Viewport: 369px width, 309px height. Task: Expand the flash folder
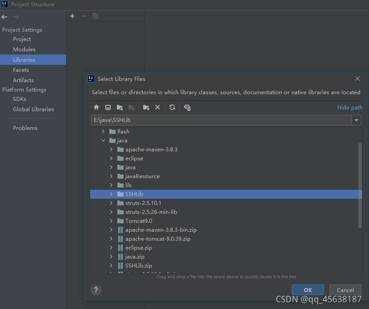(x=103, y=131)
